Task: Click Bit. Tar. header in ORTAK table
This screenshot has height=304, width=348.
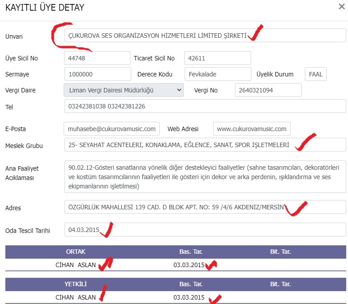Action: point(280,252)
